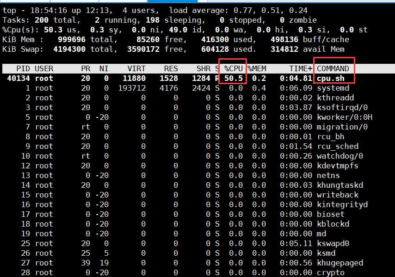Click the 50.3 us CPU value
Image resolution: width=395 pixels, height=277 pixels.
[x=53, y=30]
